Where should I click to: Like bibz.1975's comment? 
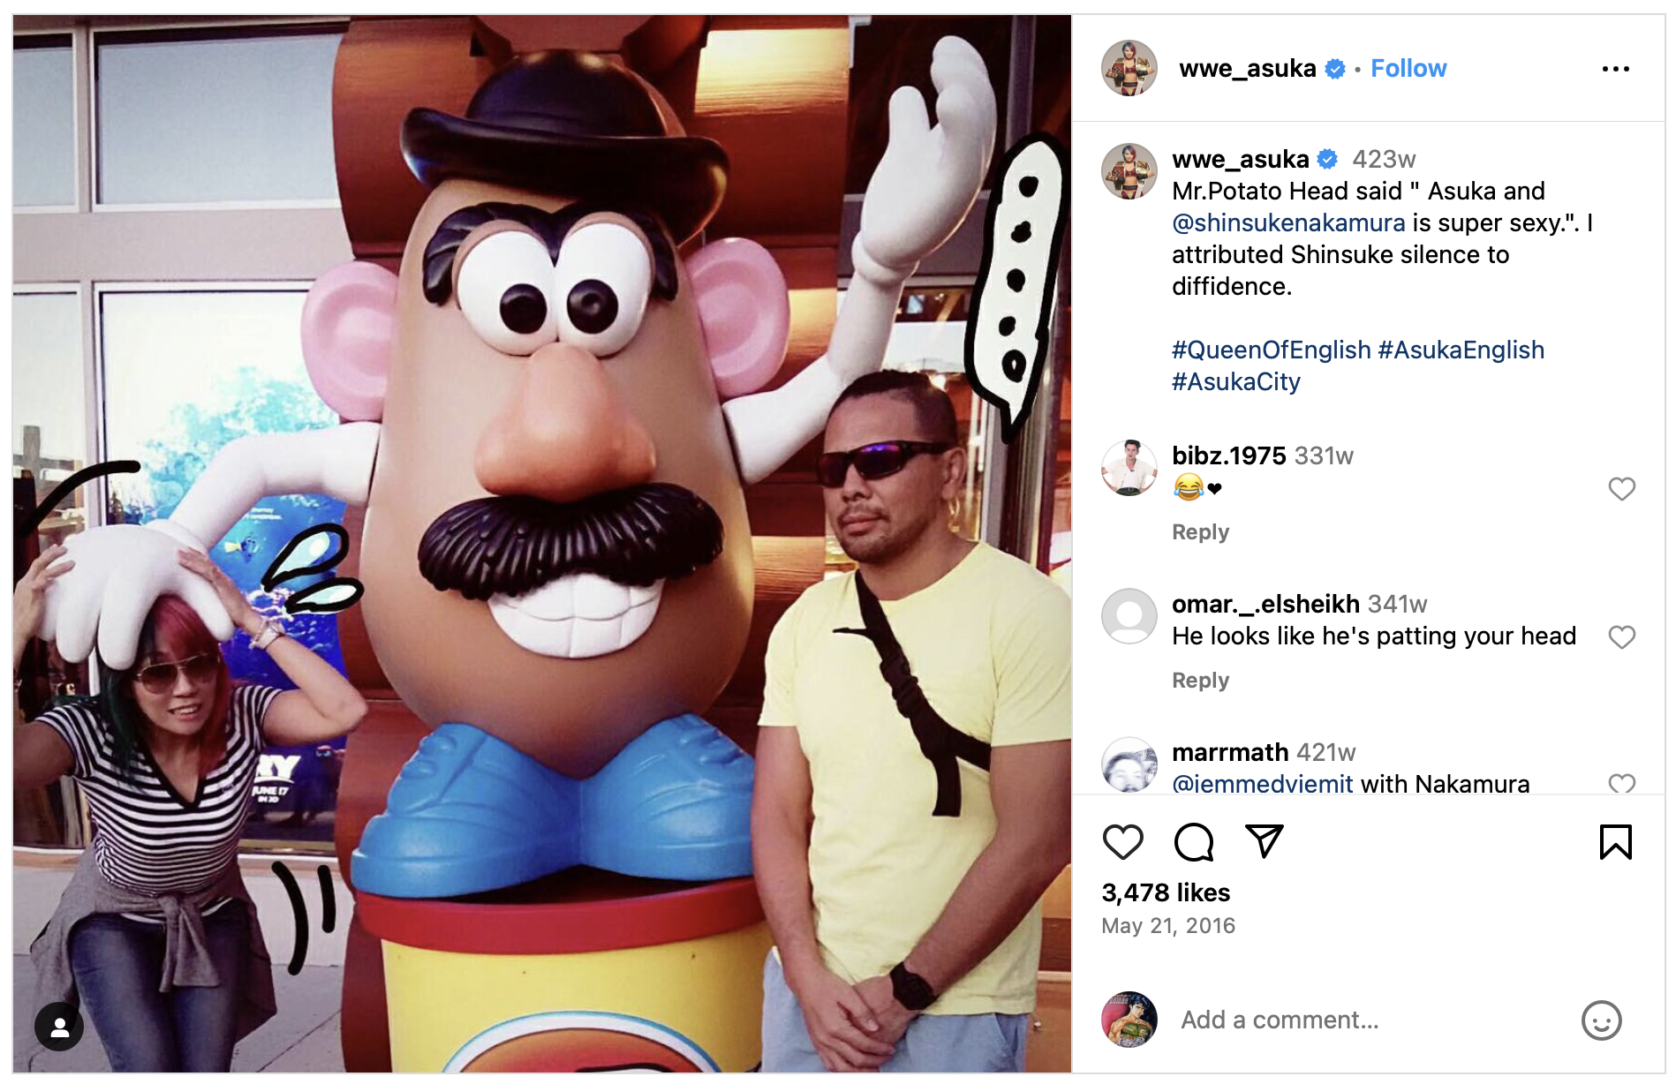(1622, 489)
